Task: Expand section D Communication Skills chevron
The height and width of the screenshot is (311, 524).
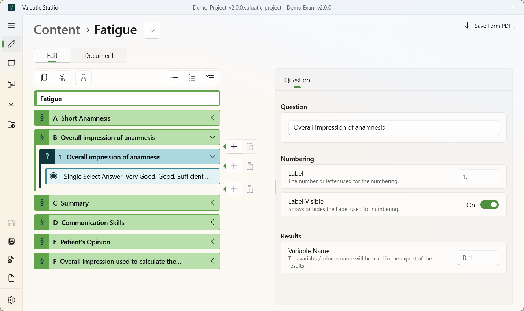Action: click(x=213, y=222)
